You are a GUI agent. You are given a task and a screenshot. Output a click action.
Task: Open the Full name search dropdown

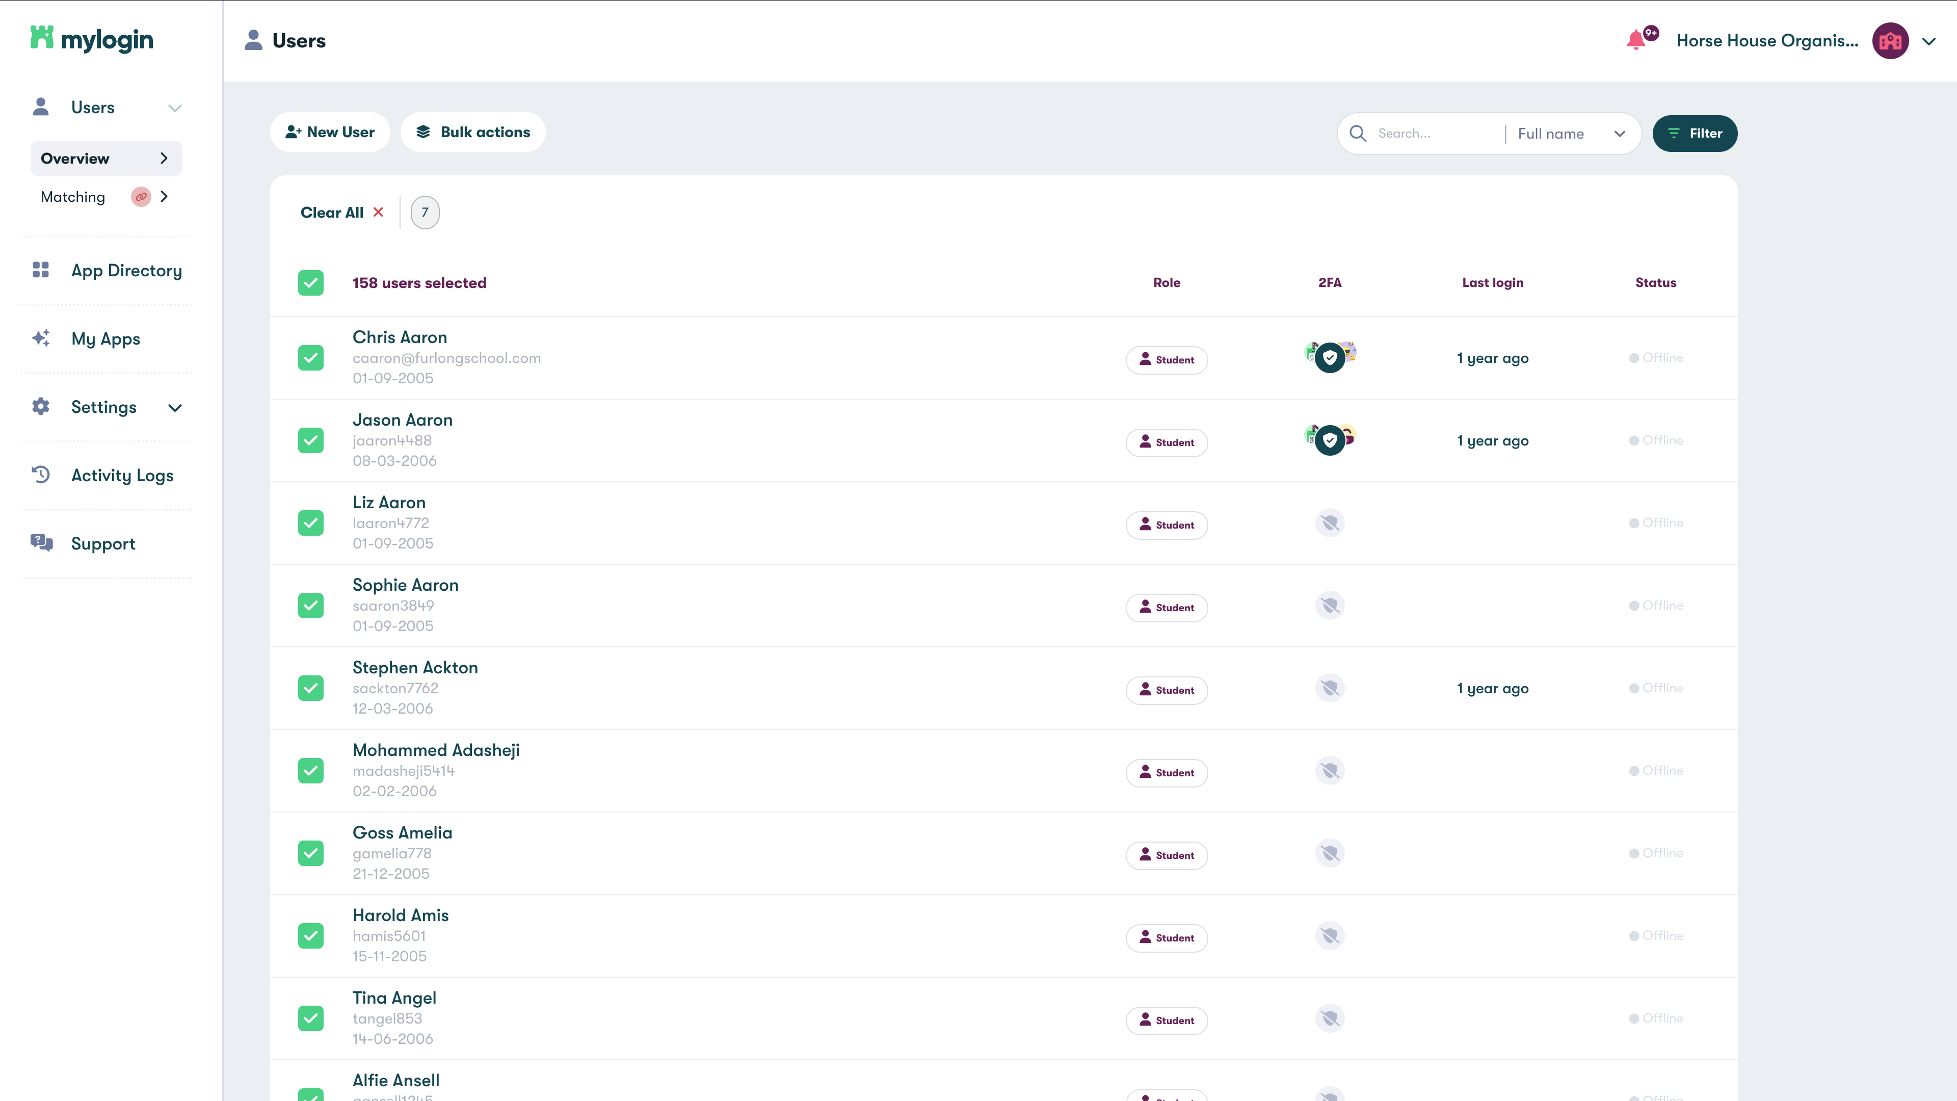pos(1571,134)
